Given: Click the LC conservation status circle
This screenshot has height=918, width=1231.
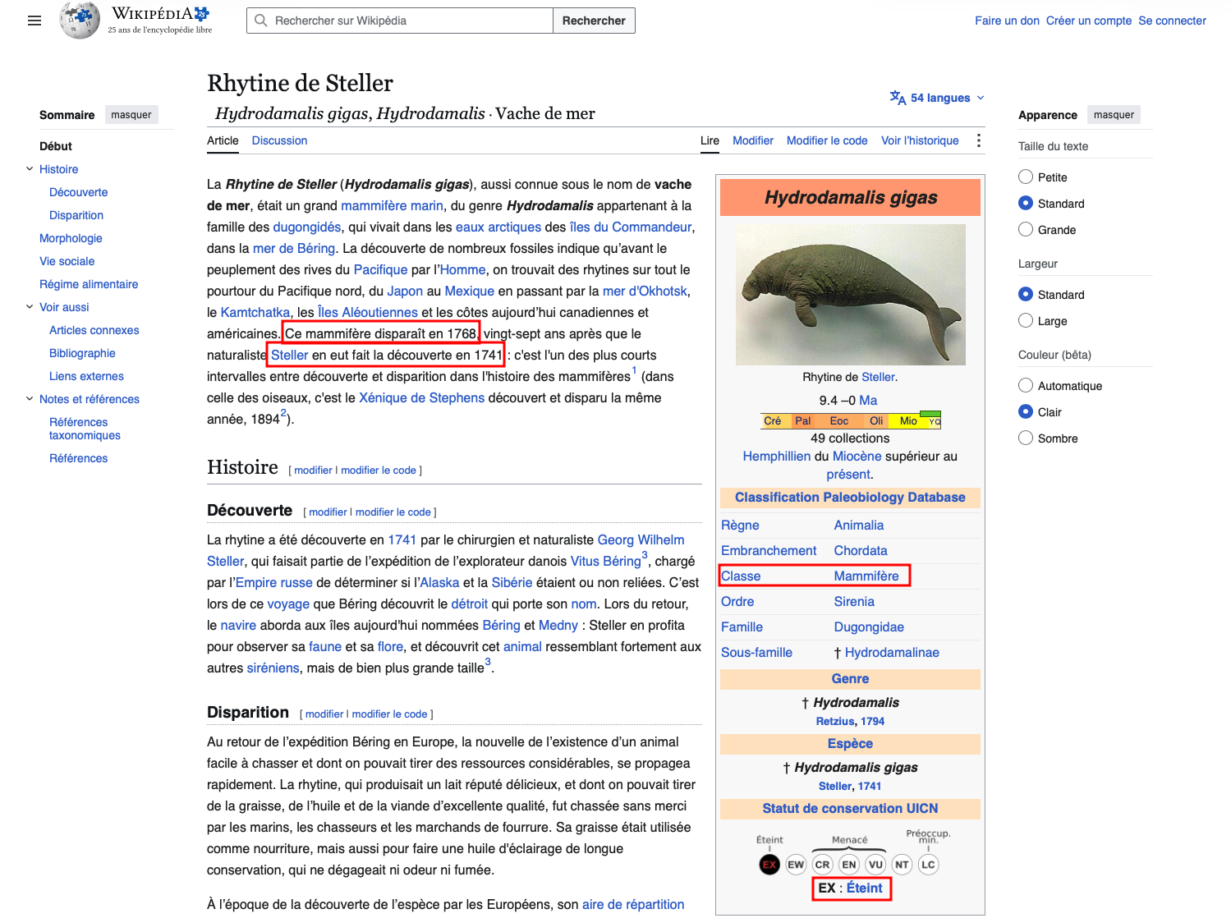Looking at the screenshot, I should [928, 865].
